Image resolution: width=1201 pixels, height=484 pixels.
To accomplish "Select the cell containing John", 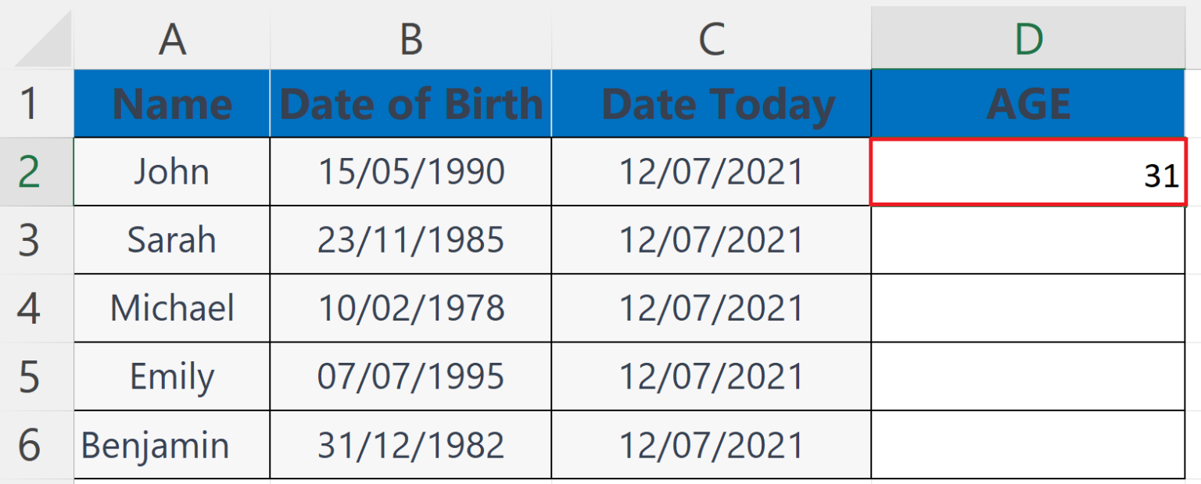I will click(x=172, y=172).
